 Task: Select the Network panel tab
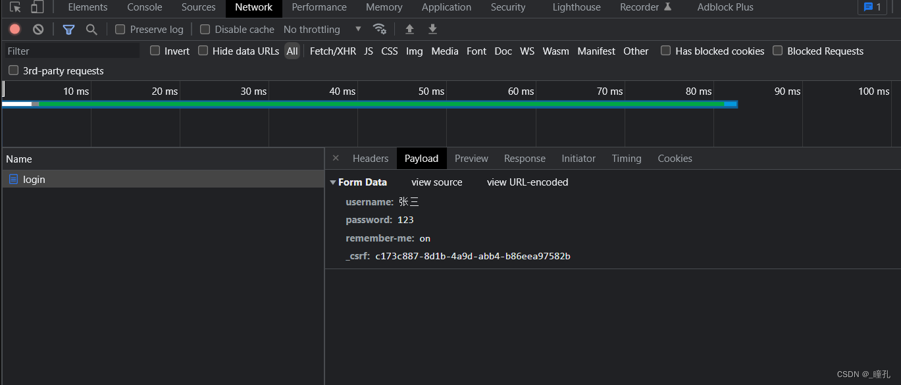click(x=254, y=7)
